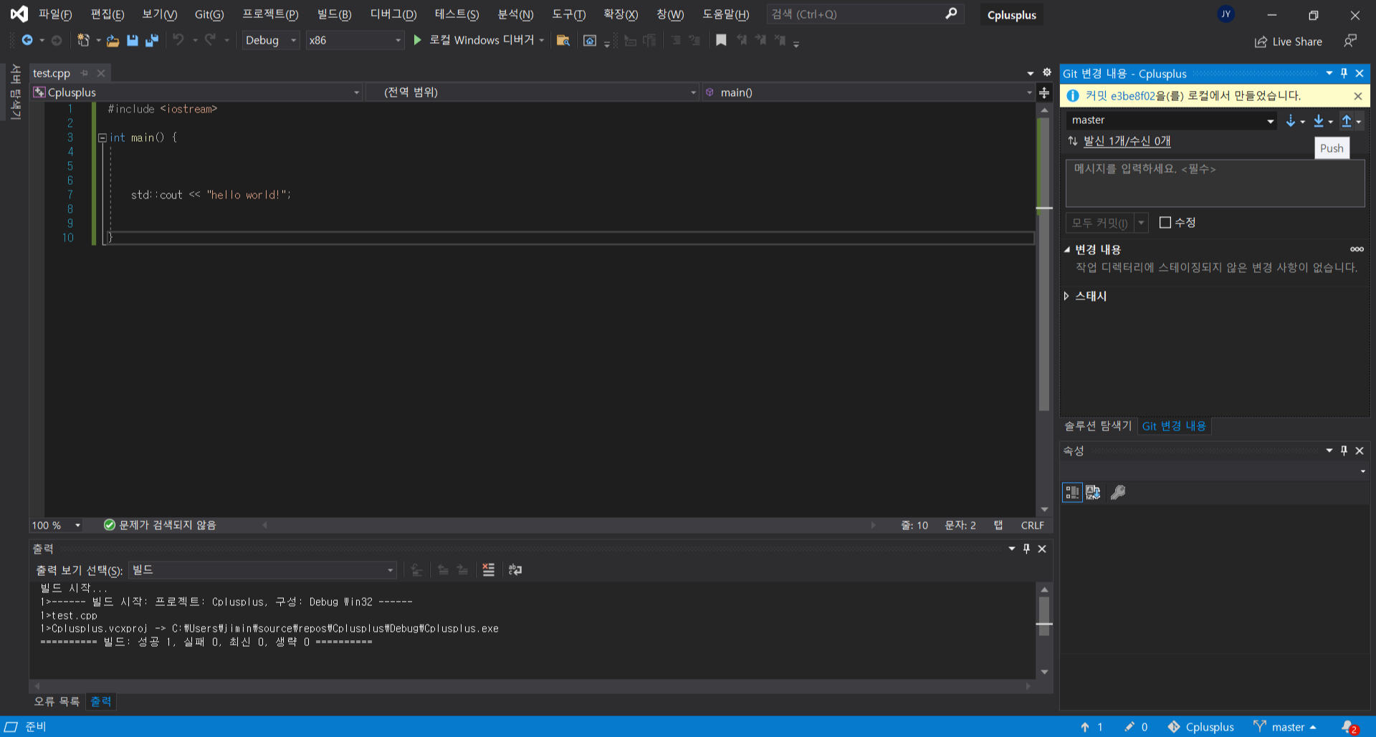Dismiss the commit notification bar

pos(1357,96)
